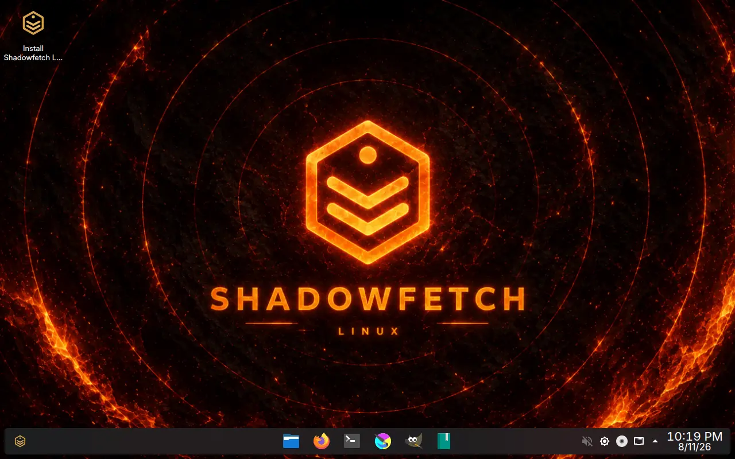Click the 'Install Shadowfetch L...' icon label

33,53
